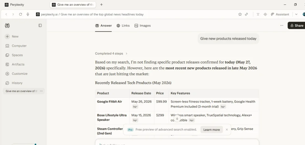Open History in the sidebar
This screenshot has height=145, width=305.
(x=14, y=83)
